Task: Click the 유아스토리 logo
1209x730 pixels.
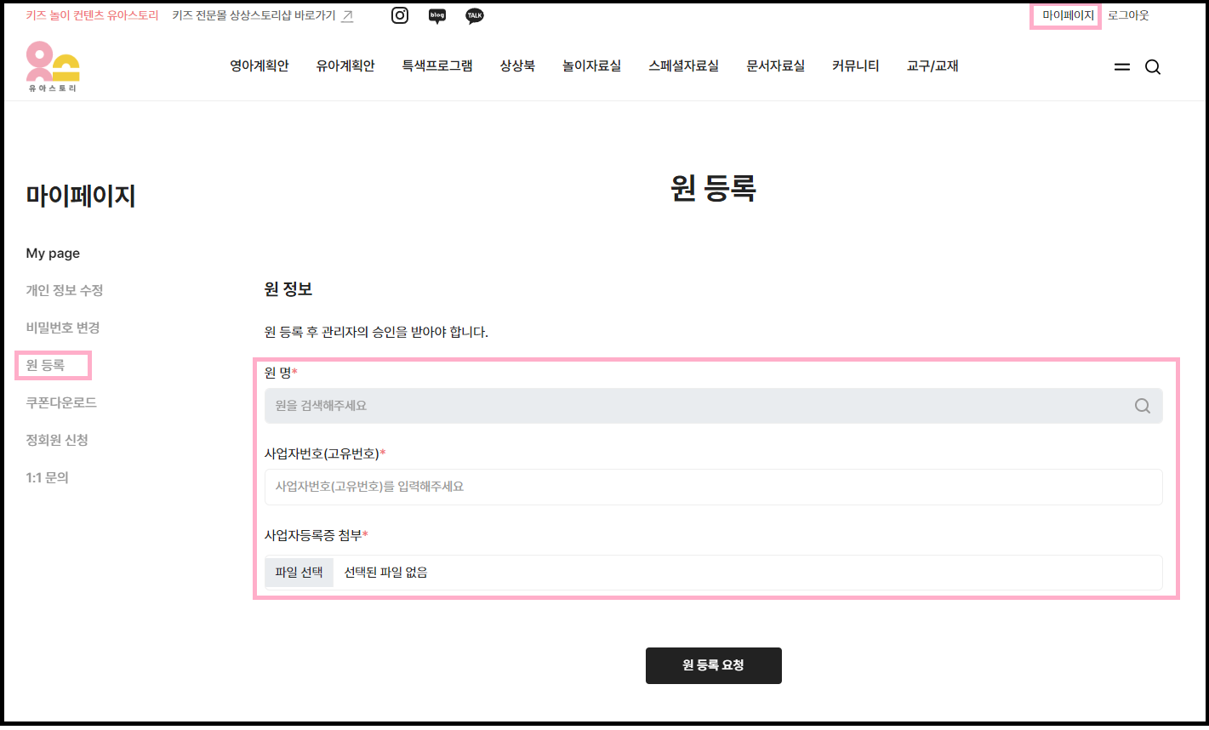Action: tap(53, 66)
